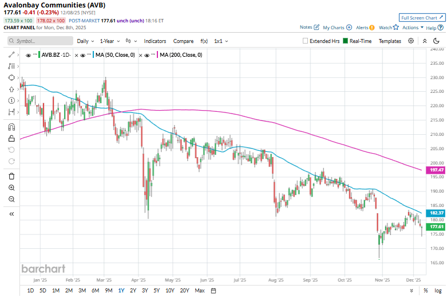Screen dimensions: 447x297
Task: Enable the Extended Hrs checkbox
Action: [x=306, y=41]
